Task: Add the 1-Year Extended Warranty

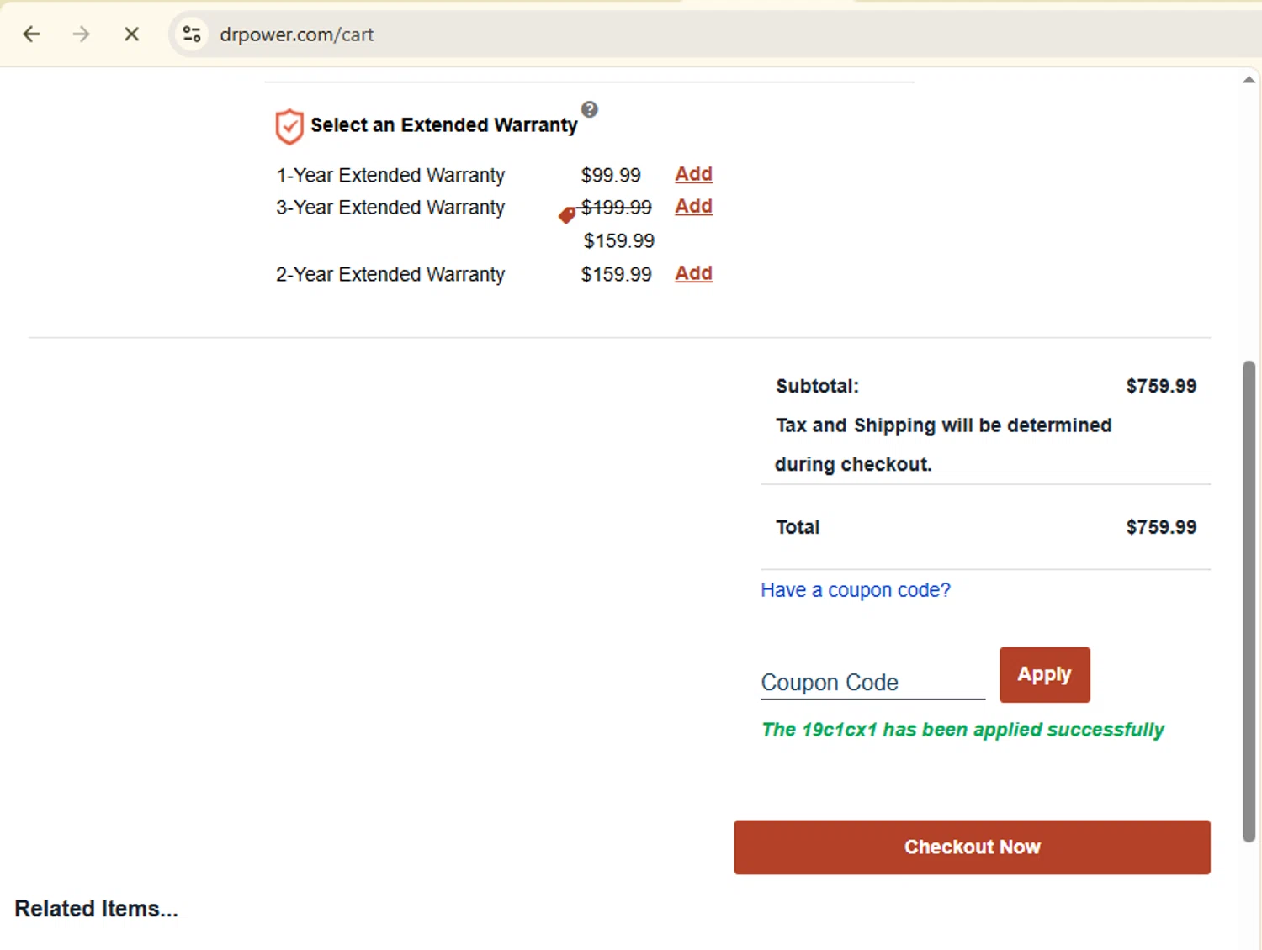Action: [x=693, y=174]
